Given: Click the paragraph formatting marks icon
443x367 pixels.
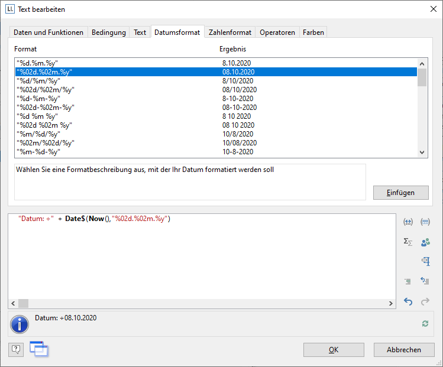Looking at the screenshot, I should (x=425, y=261).
